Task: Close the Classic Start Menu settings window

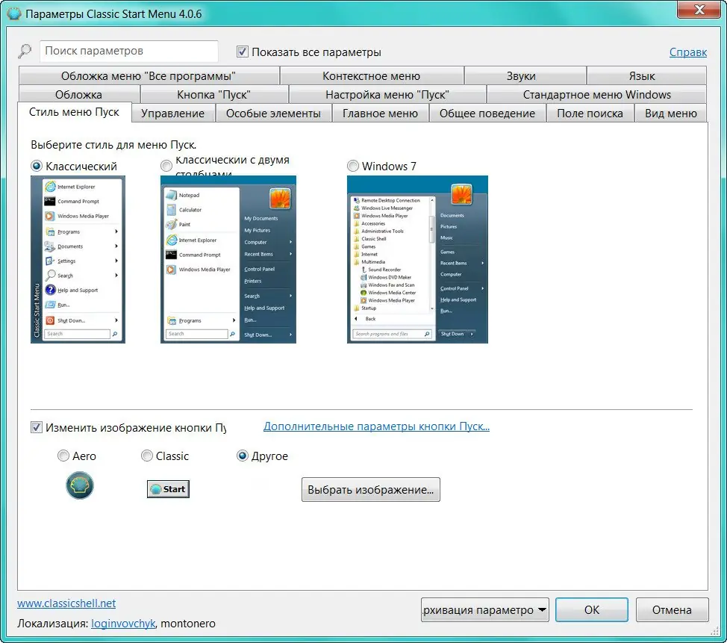Action: [x=699, y=9]
